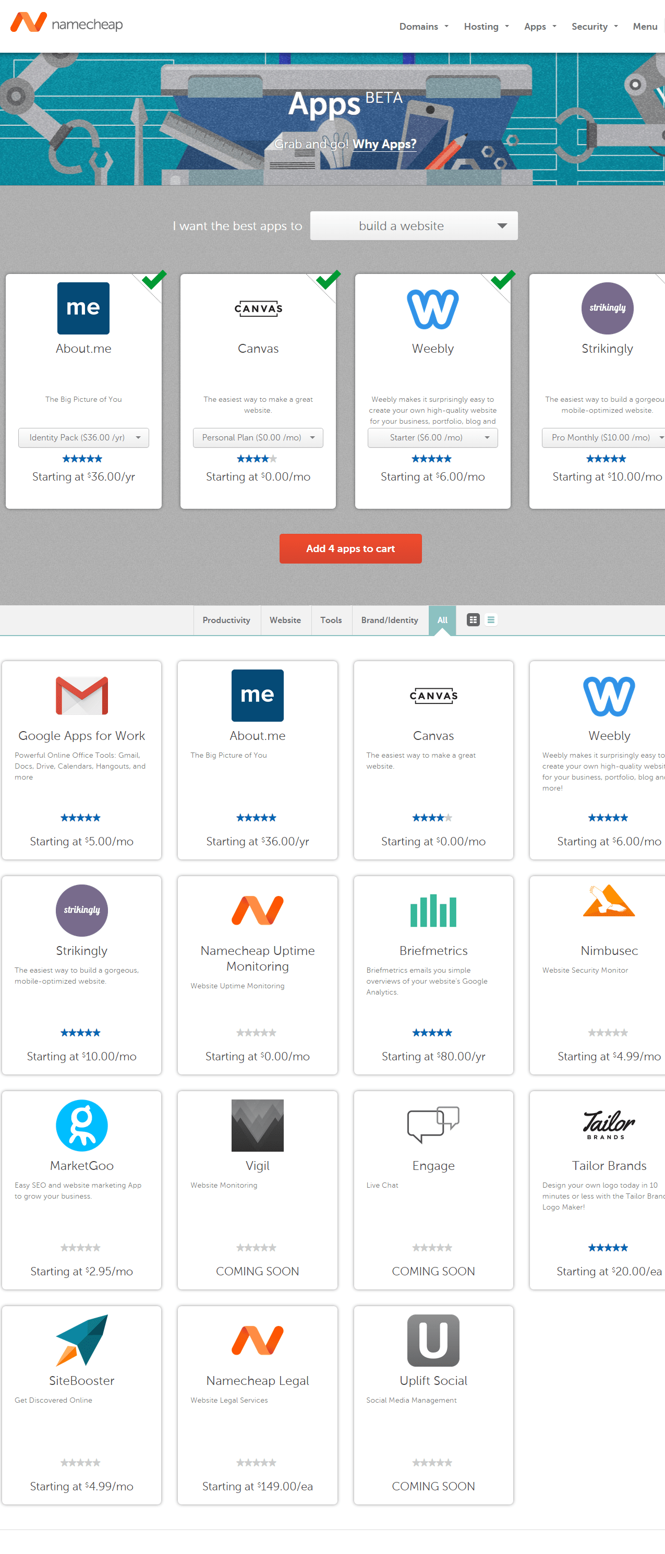The width and height of the screenshot is (665, 1554).
Task: Click Canvas logo in recommended row
Action: [x=258, y=308]
